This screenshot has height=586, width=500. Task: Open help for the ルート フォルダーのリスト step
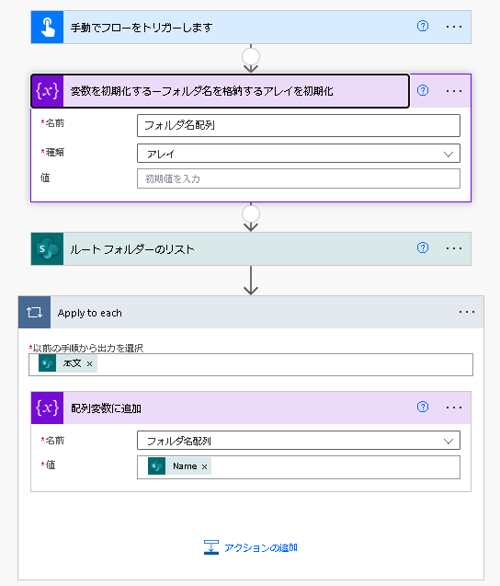(423, 247)
